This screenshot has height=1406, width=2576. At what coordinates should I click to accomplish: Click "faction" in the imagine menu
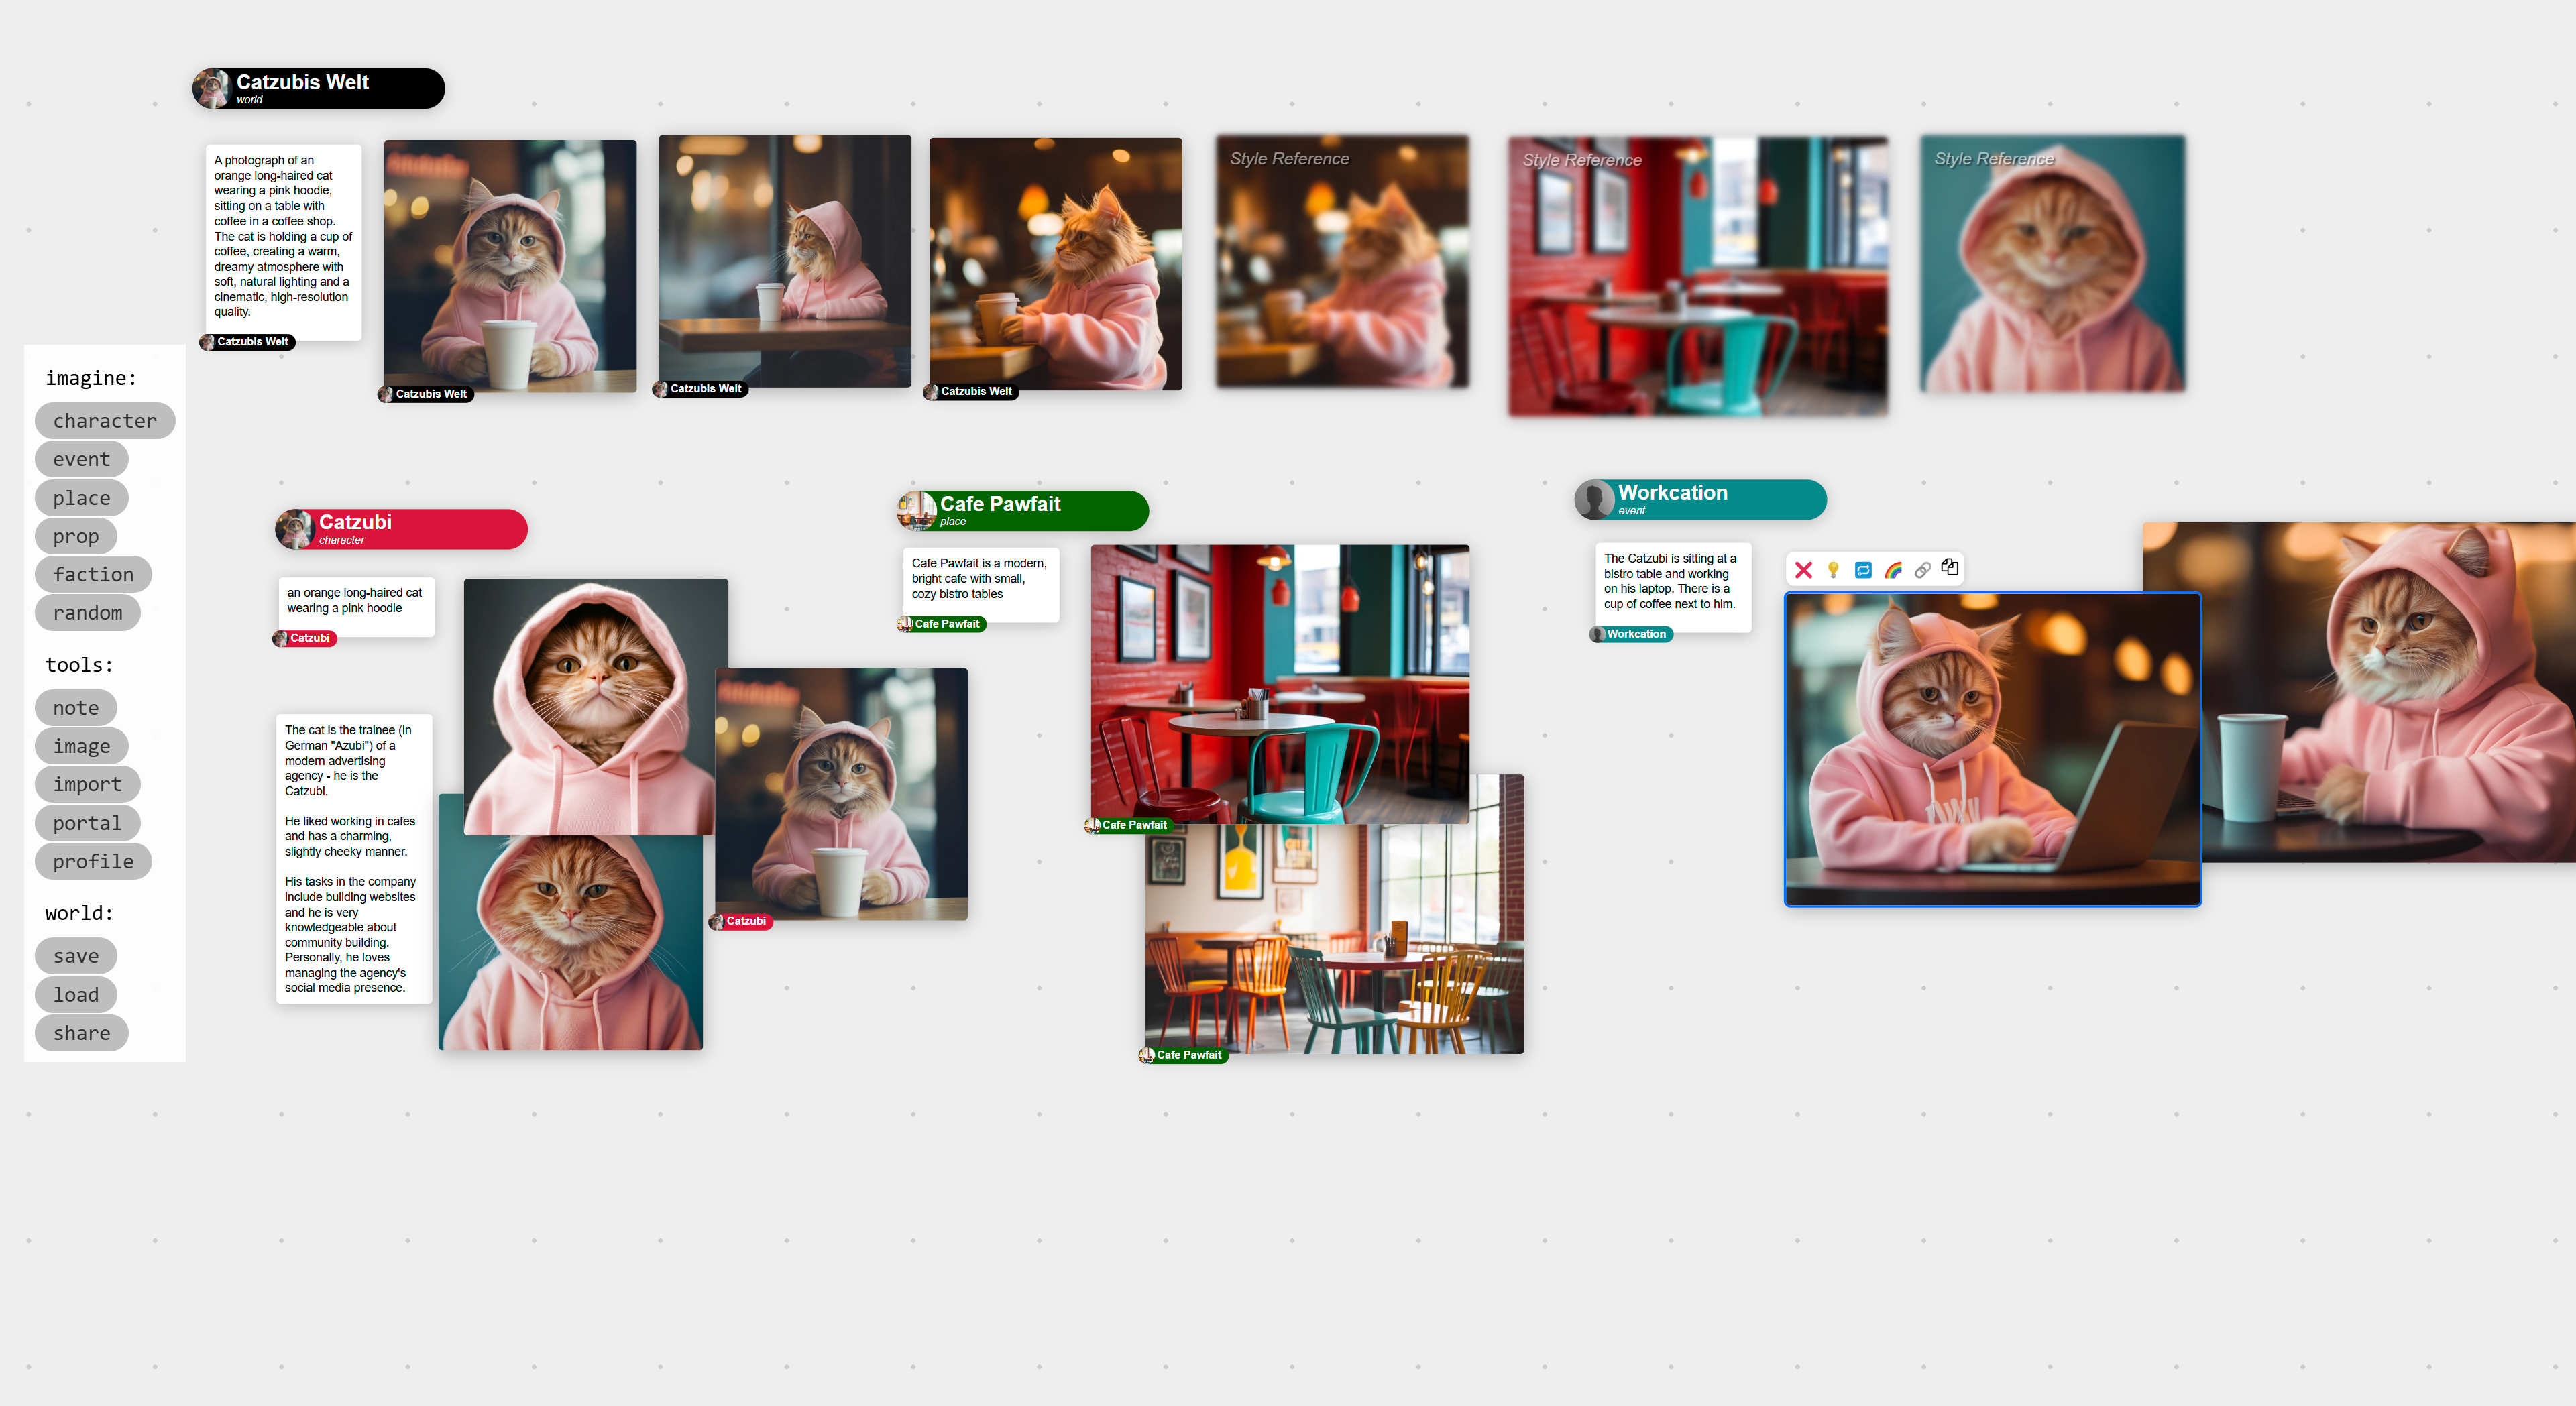92,574
